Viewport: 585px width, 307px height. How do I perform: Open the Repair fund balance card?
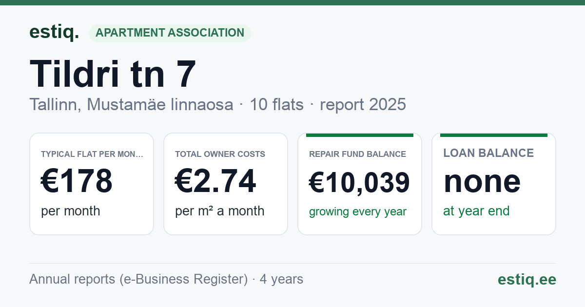point(360,184)
